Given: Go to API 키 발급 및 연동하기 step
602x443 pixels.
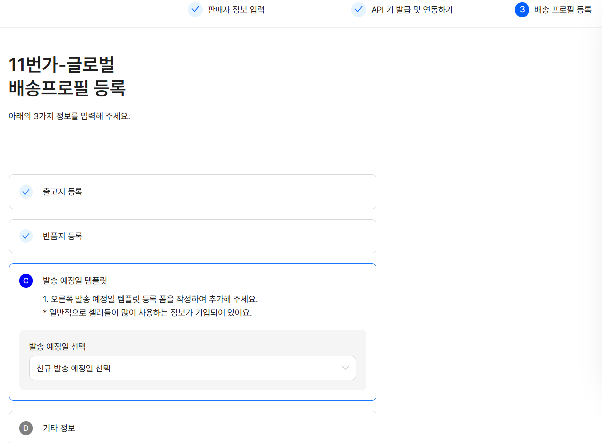Looking at the screenshot, I should [412, 9].
